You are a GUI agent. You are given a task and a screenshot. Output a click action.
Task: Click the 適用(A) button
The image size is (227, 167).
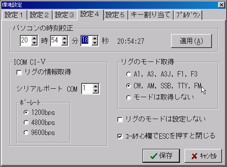pyautogui.click(x=191, y=41)
